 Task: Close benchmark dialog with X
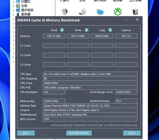pos(137,20)
